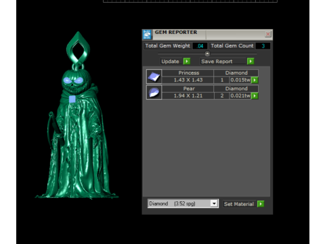The width and height of the screenshot is (325, 244).
Task: Click the Total Gem Count label
Action: coord(232,46)
